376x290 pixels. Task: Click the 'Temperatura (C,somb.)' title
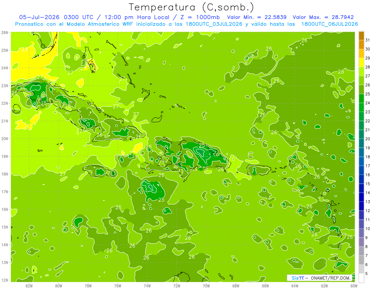[191, 7]
